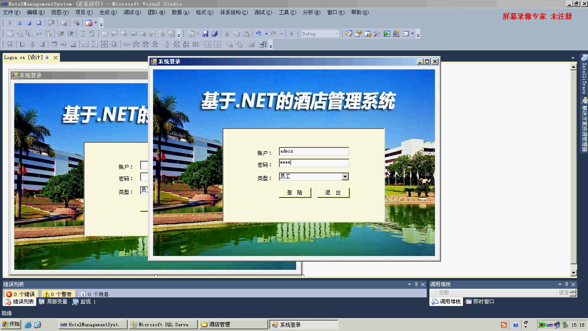Screen dimensions: 588x331
Task: Stop debugging with the blue square icon
Action: (29, 23)
